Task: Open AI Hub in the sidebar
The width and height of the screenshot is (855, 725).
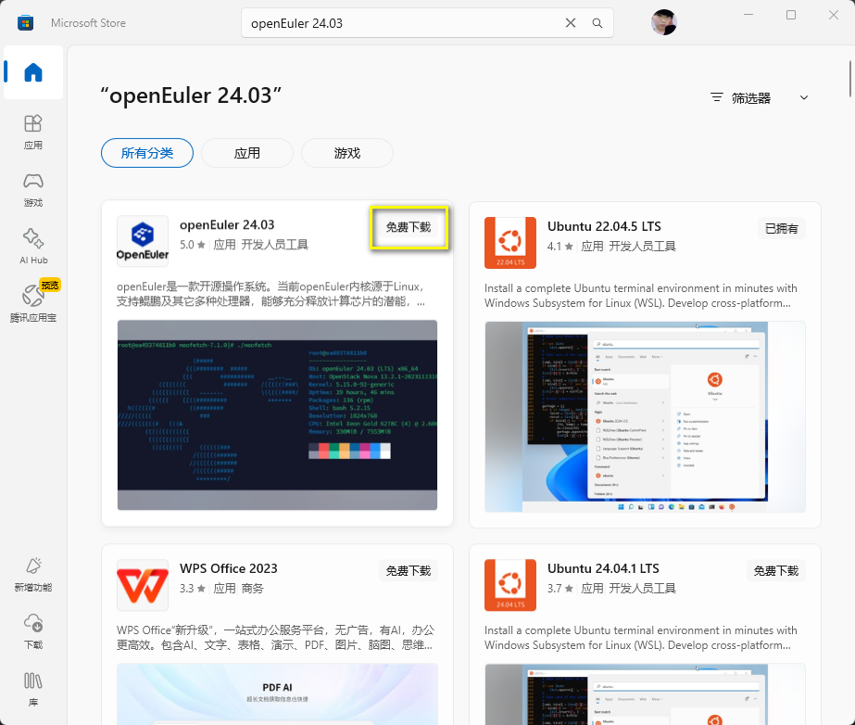Action: [x=33, y=247]
